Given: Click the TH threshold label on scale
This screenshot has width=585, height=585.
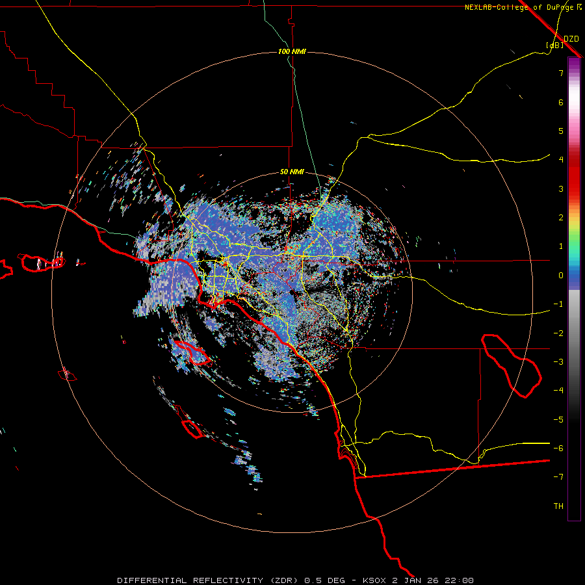Looking at the screenshot, I should (x=558, y=506).
